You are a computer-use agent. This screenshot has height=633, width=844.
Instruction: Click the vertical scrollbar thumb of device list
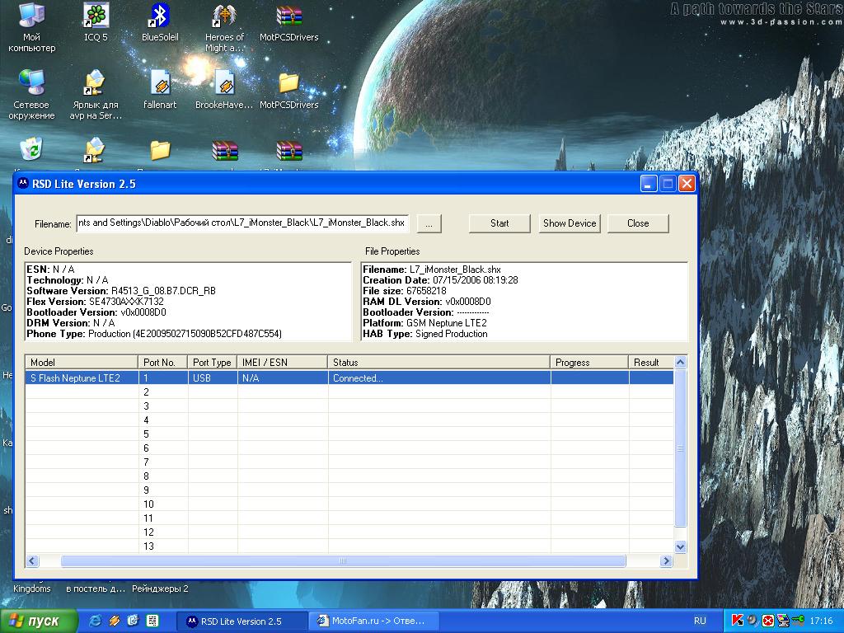coord(680,448)
